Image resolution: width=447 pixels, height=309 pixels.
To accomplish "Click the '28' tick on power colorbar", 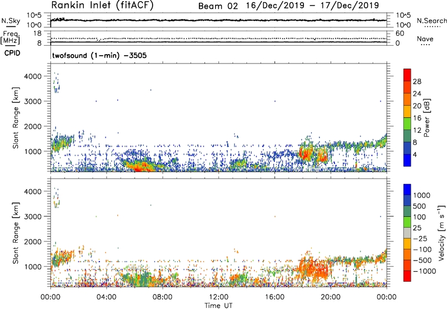I will click(417, 81).
